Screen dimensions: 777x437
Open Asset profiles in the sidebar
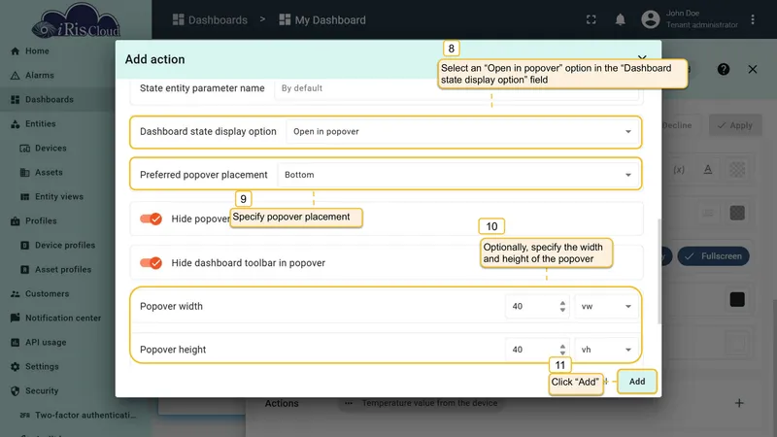[x=63, y=270]
